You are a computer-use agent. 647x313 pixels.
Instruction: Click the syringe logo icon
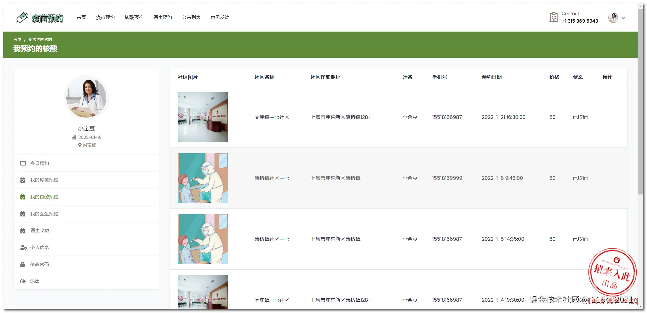pyautogui.click(x=22, y=17)
